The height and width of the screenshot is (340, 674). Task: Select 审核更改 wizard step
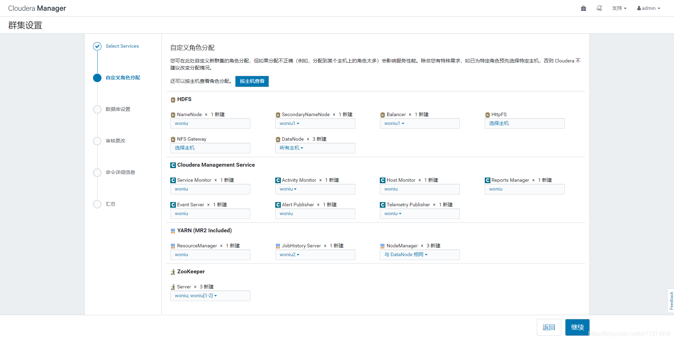click(115, 141)
